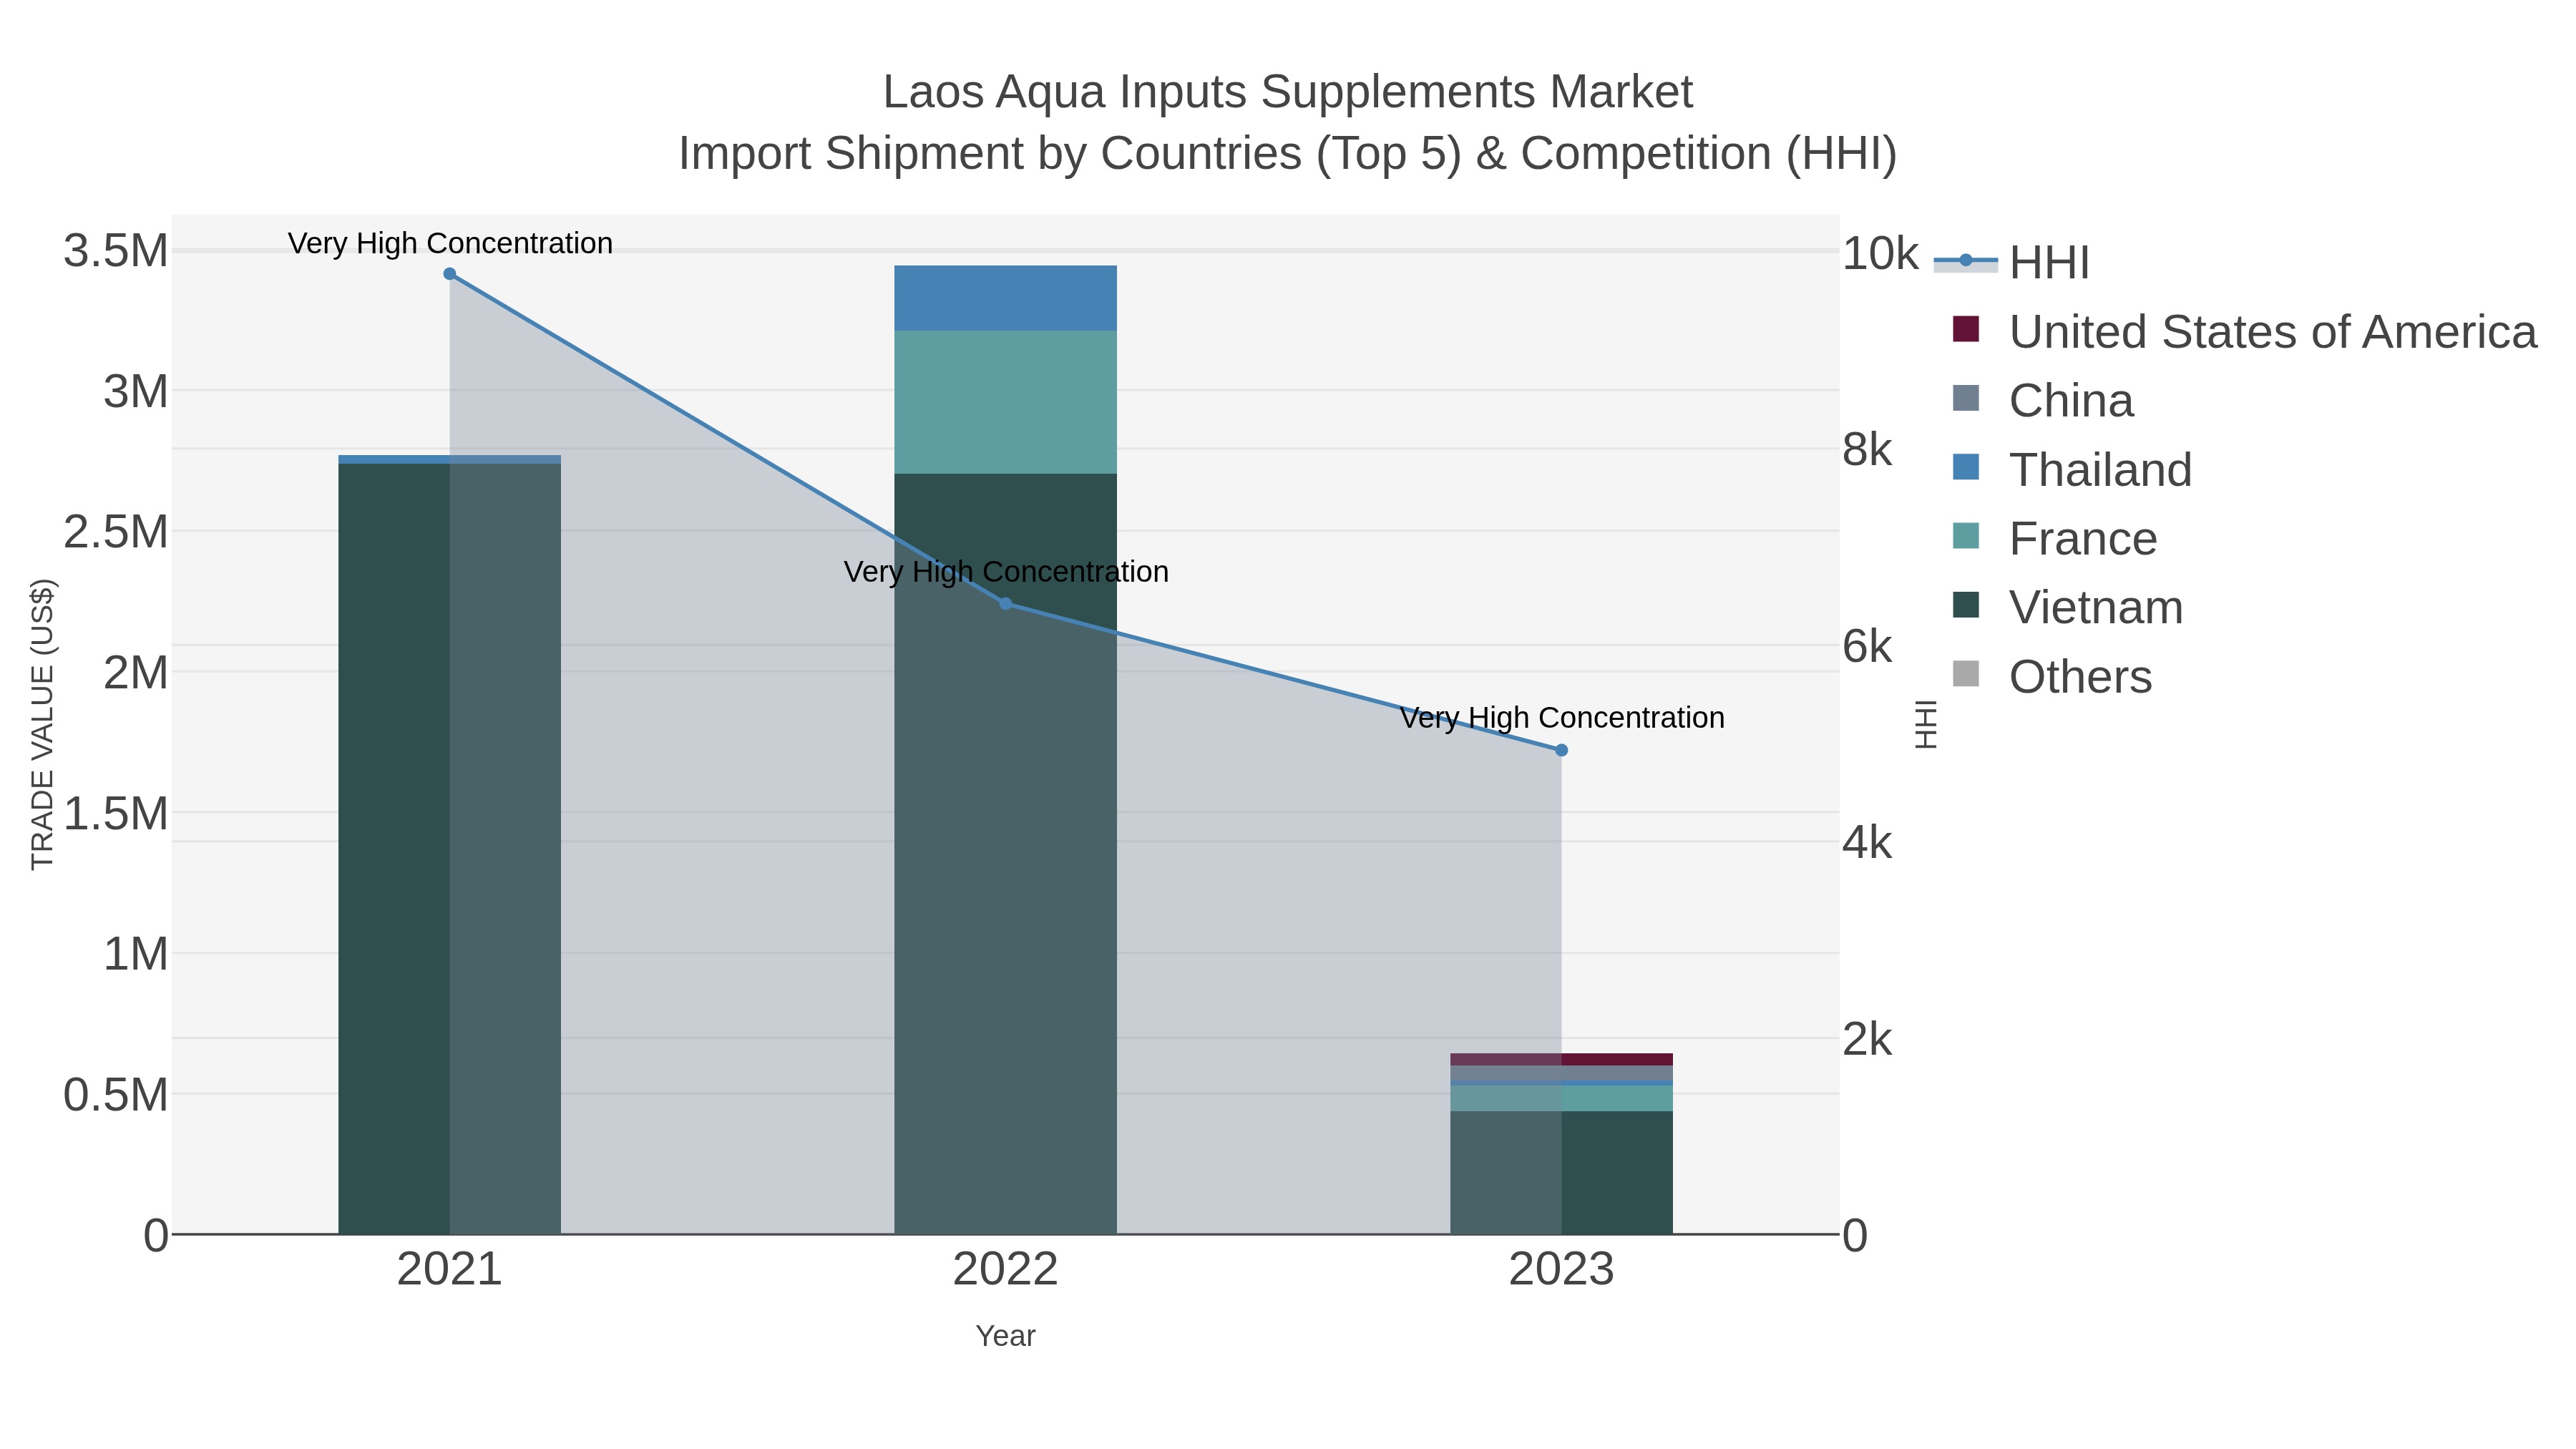Toggle United States of America legend entry
This screenshot has width=2576, height=1449.
2244,331
